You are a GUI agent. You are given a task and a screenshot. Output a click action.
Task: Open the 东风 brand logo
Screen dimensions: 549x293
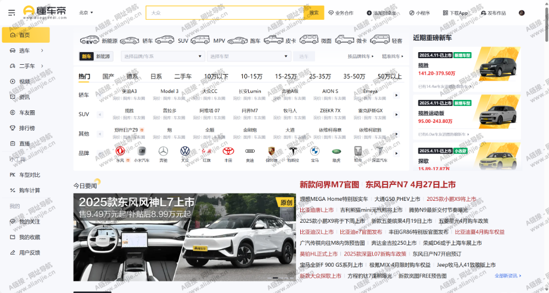point(120,151)
